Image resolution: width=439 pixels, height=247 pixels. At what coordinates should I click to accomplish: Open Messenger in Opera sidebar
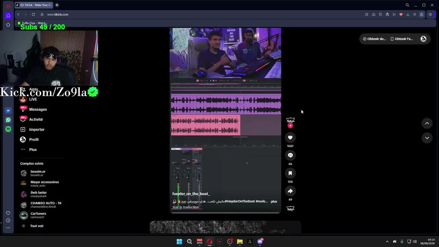(8, 111)
